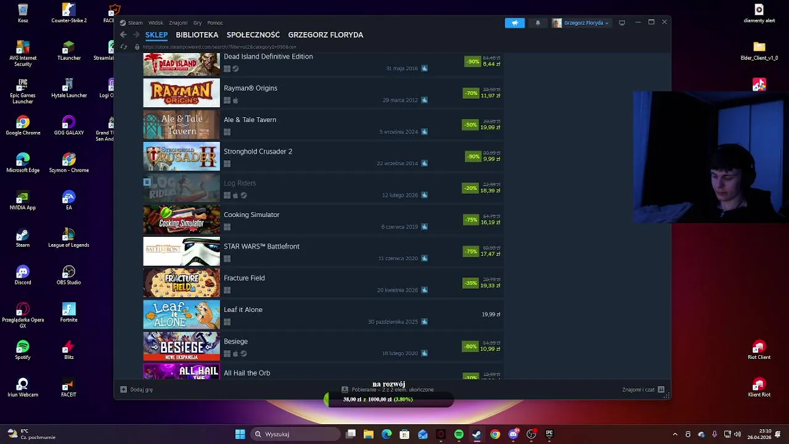Launch Big Picture mode monitor icon
Screen dimensions: 789x444
622,23
